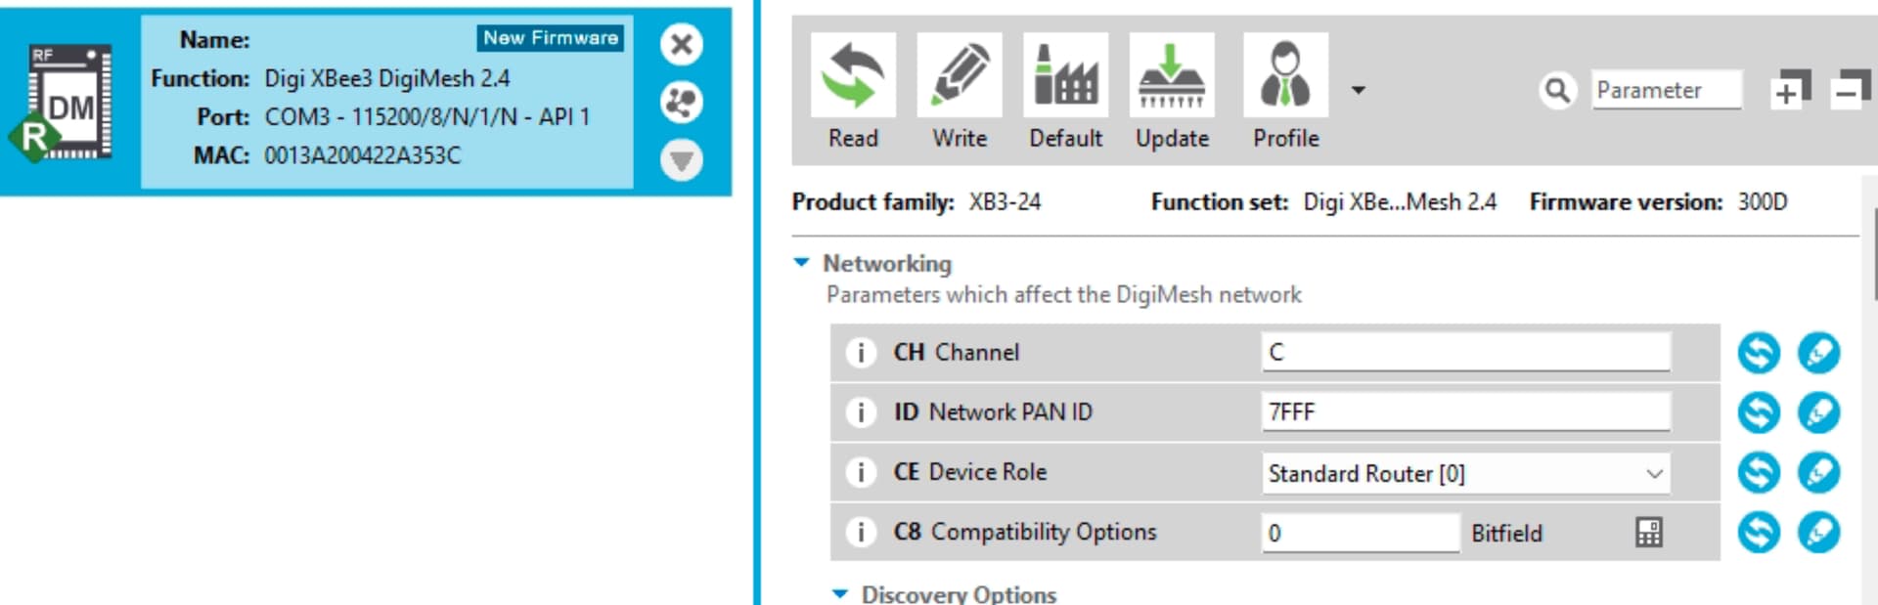Show info for CE Device Role
The image size is (1878, 605).
coord(861,473)
